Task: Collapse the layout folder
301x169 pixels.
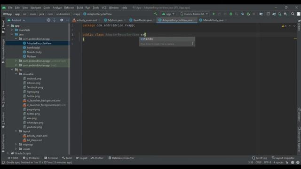Action: 16,131
